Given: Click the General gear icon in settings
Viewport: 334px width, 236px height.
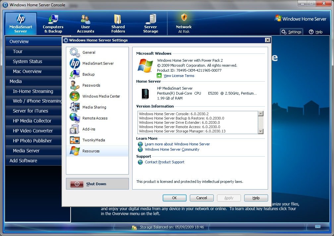Looking at the screenshot, I should (75, 52).
